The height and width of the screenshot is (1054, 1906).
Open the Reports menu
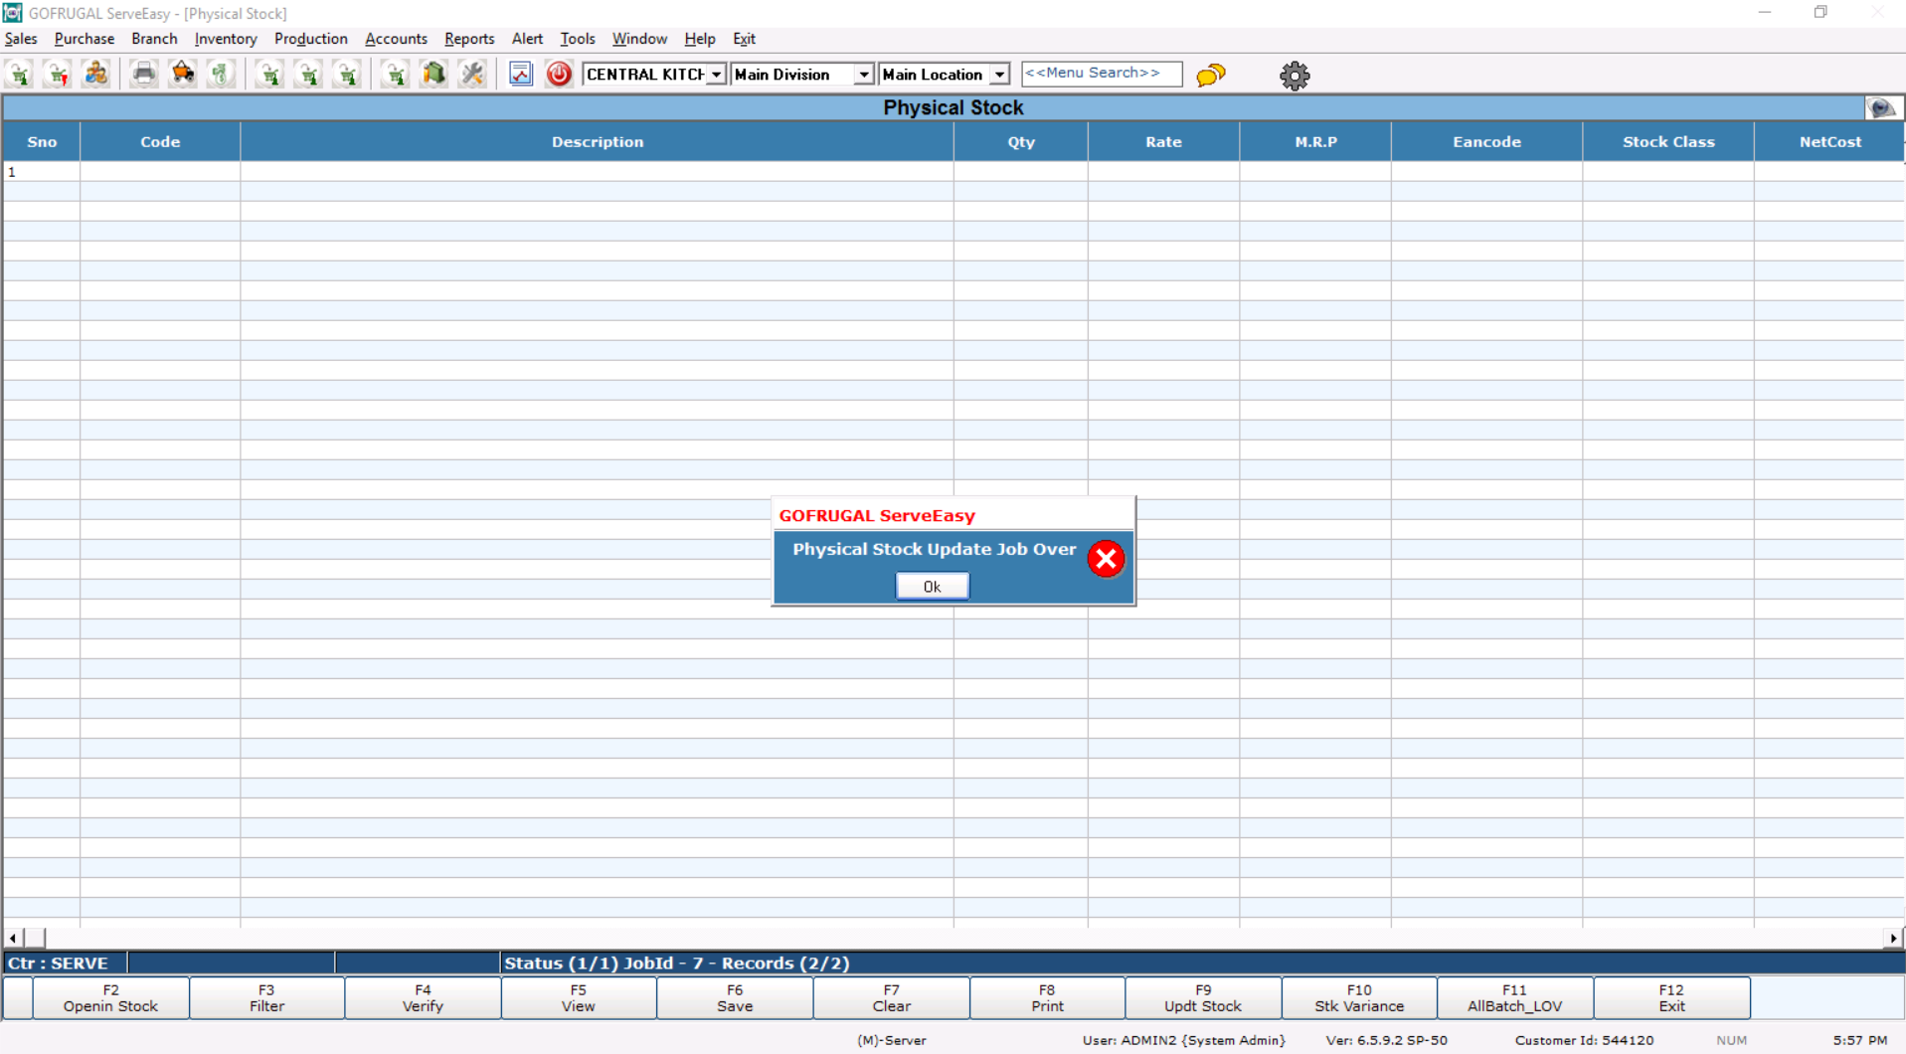coord(468,39)
